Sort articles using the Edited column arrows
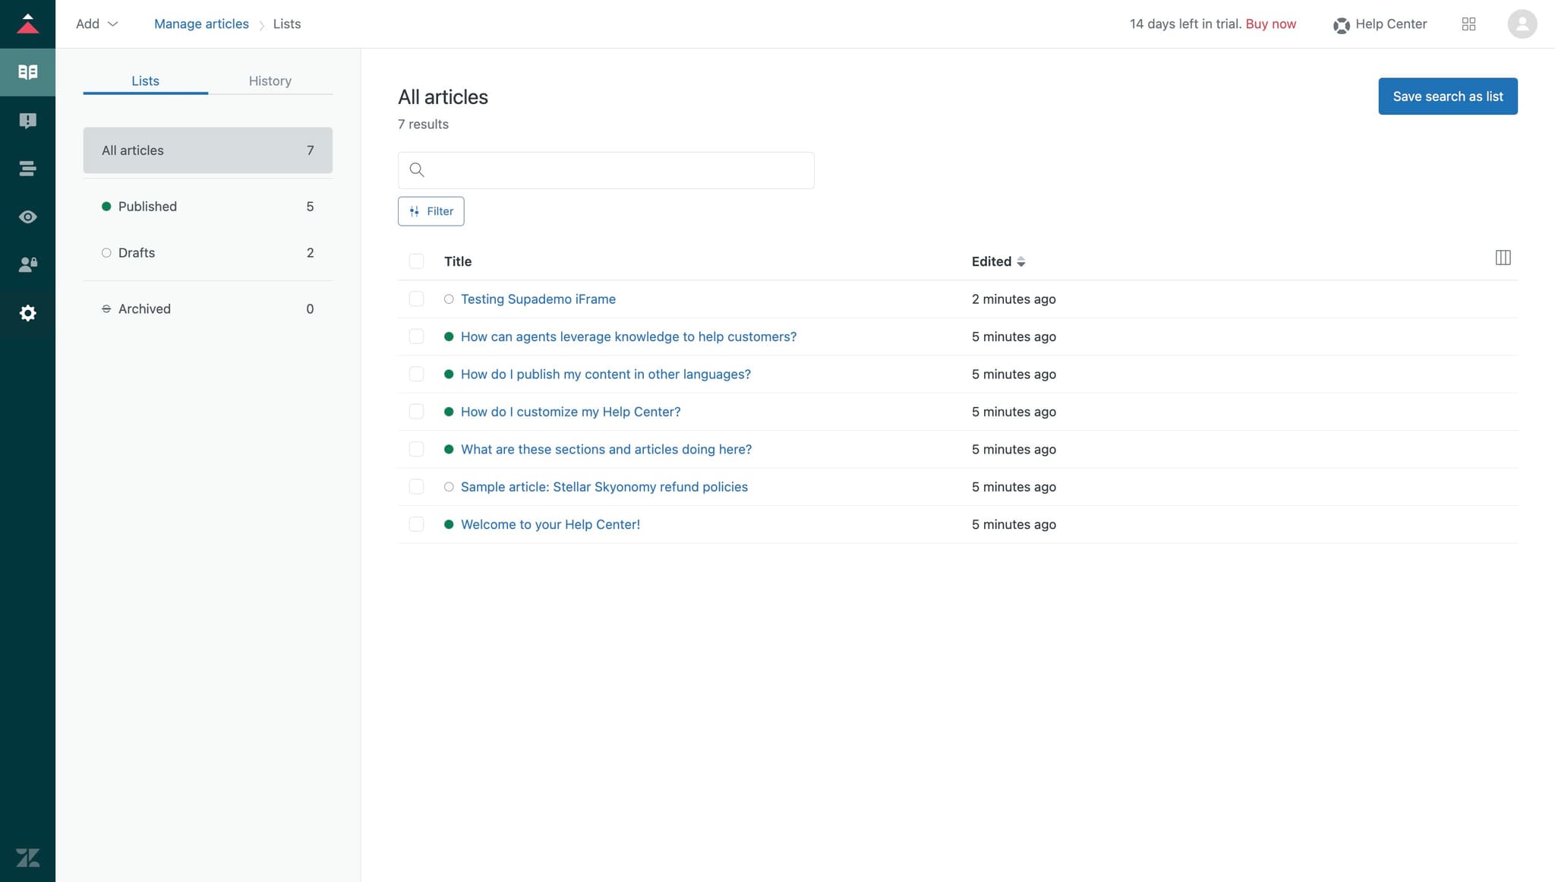 point(1021,261)
